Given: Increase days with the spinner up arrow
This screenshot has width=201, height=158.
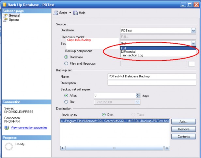Looking at the screenshot, I should (138, 94).
